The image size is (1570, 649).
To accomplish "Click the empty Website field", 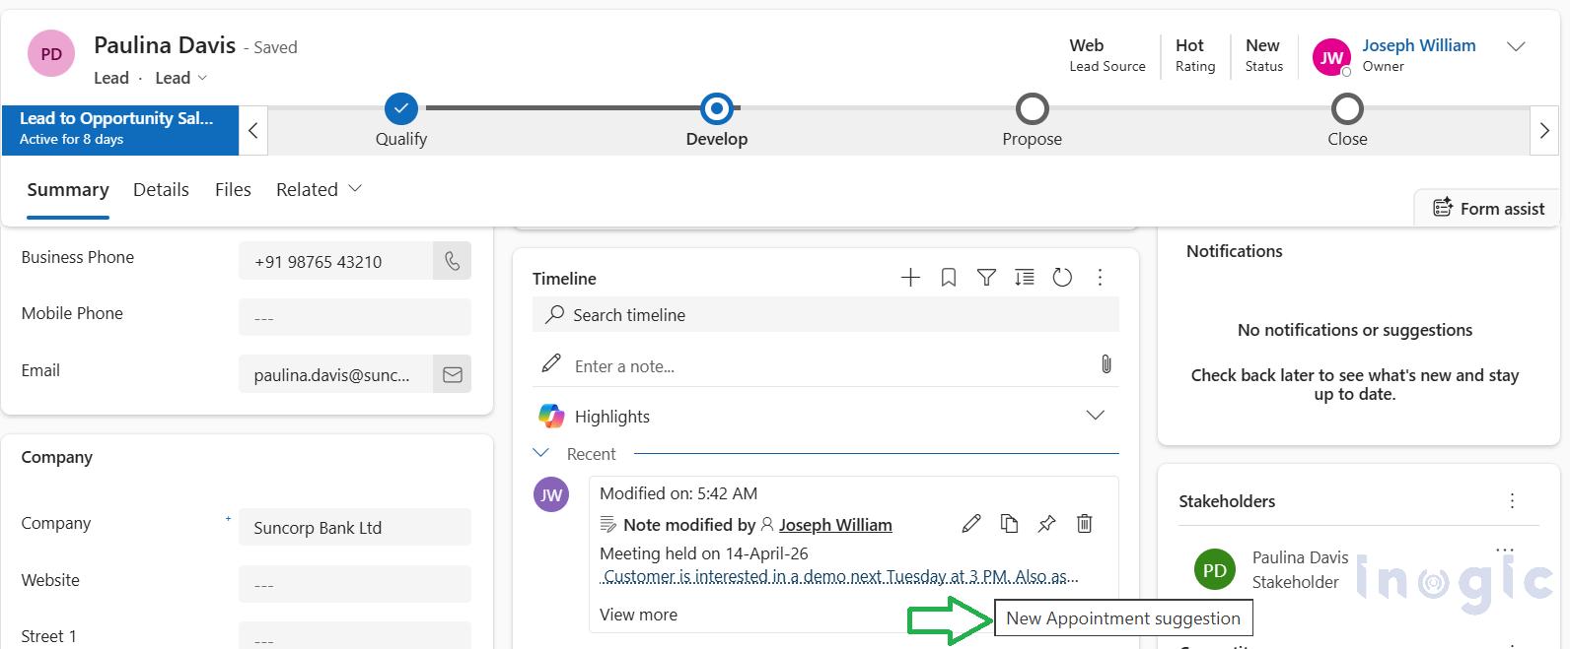I will (x=355, y=584).
